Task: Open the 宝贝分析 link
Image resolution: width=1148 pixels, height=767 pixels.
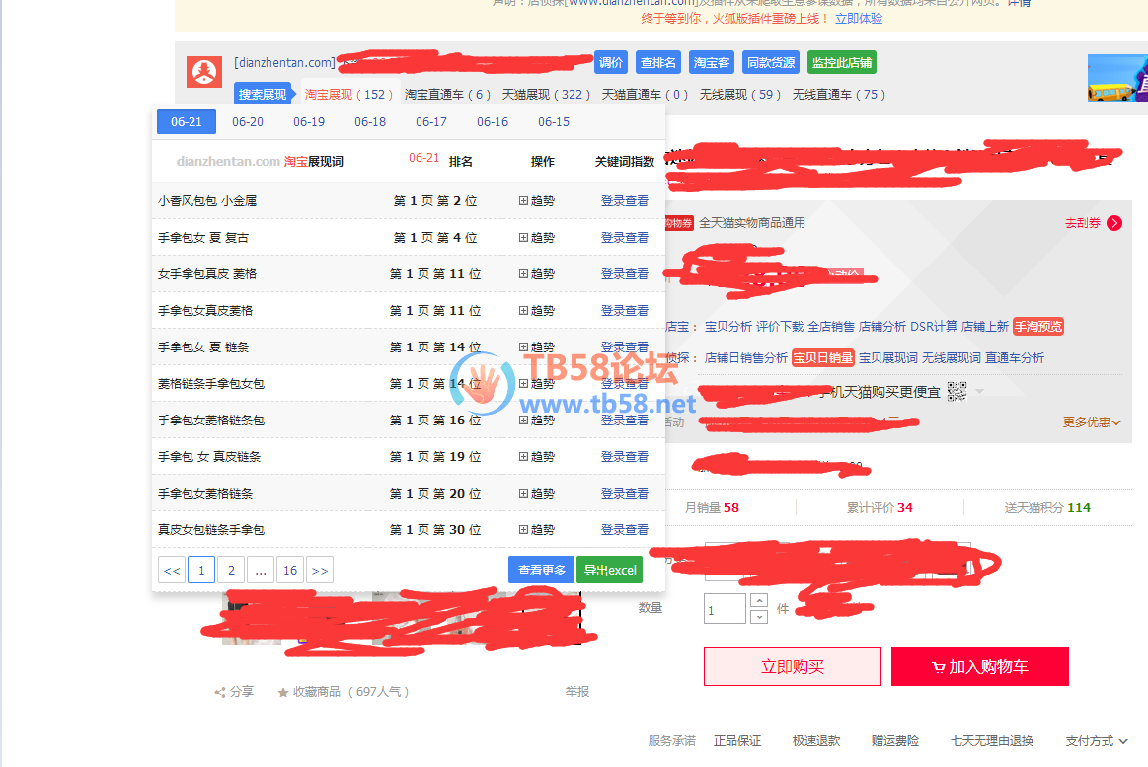Action: tap(728, 327)
